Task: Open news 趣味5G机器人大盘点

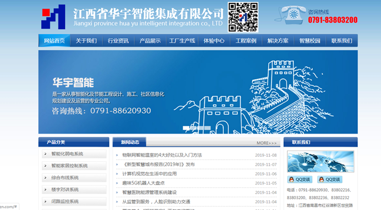Action: (143, 183)
